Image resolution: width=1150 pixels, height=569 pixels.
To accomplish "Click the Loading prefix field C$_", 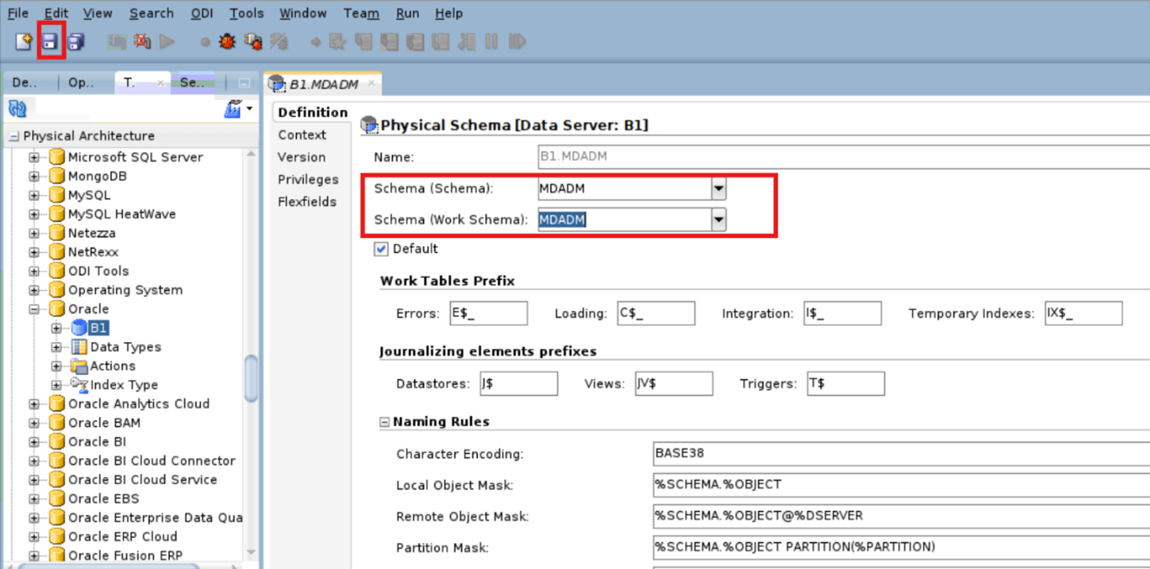I will (x=656, y=314).
